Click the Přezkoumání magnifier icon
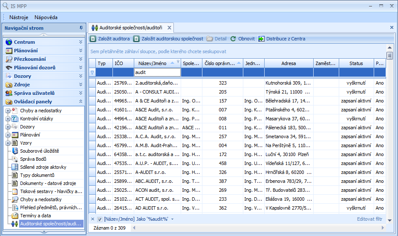Screen dimensions: 398x236 click(9, 59)
